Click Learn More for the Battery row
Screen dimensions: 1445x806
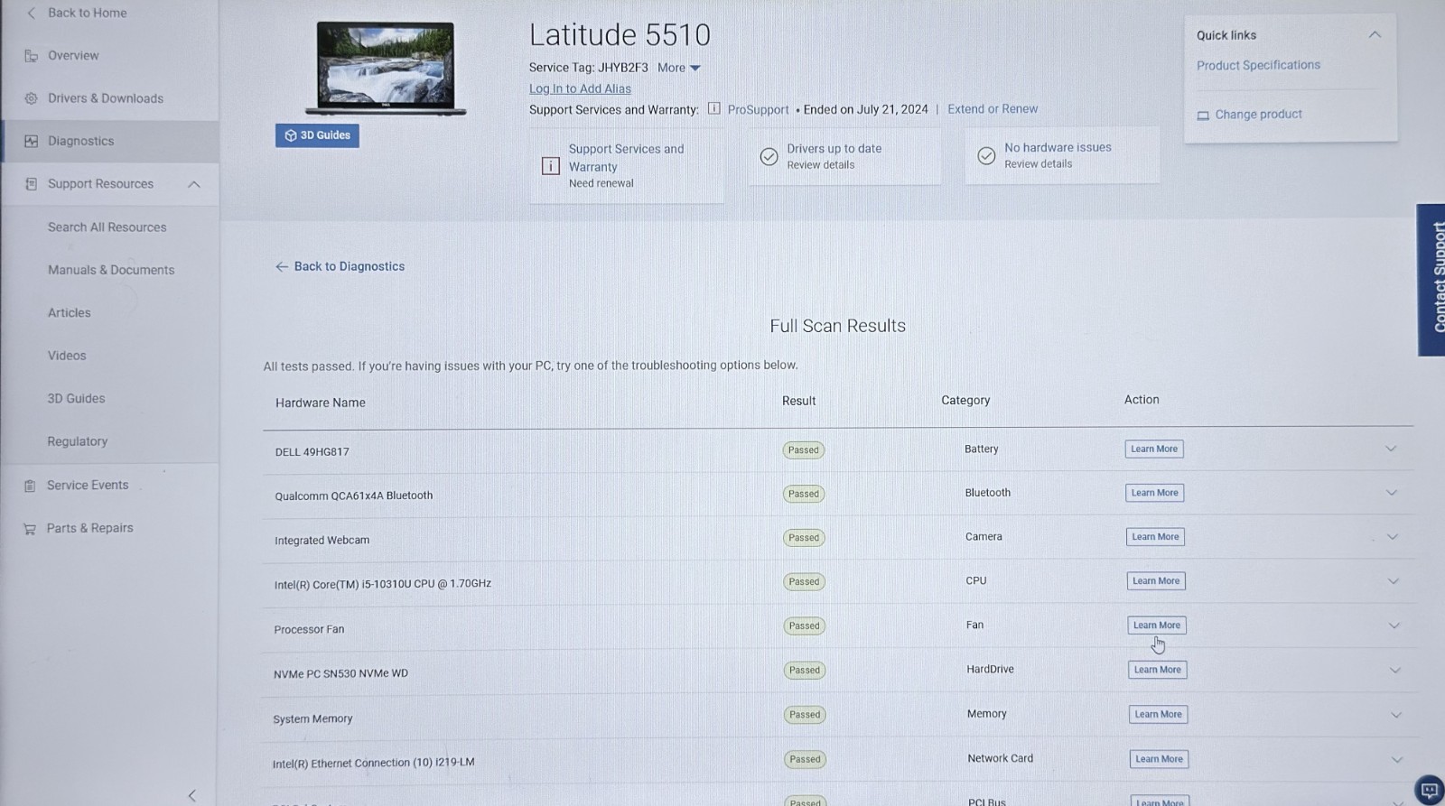click(1154, 449)
